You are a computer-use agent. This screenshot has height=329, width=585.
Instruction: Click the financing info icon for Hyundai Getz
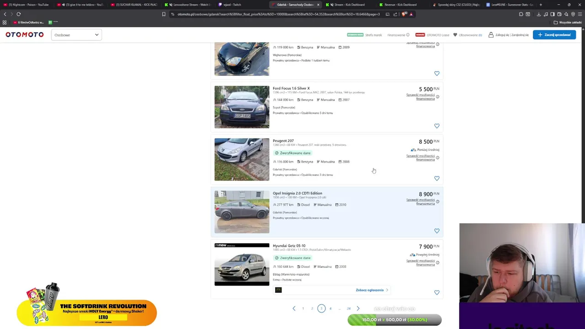(438, 263)
